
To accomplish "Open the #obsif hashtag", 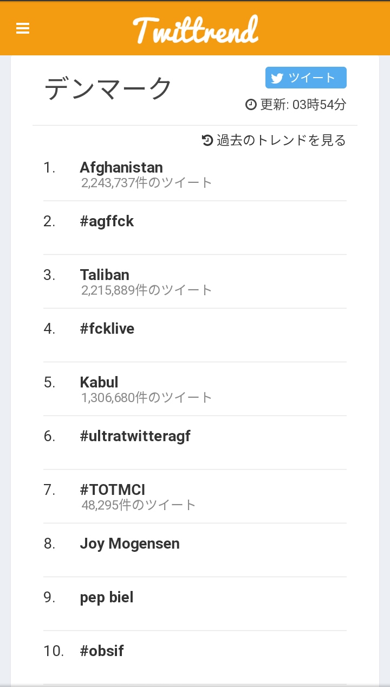I will tap(102, 651).
